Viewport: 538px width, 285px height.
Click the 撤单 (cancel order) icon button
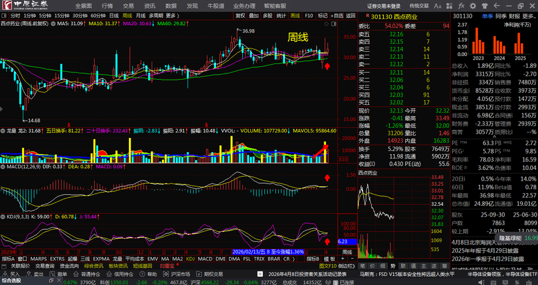[x=58, y=274]
